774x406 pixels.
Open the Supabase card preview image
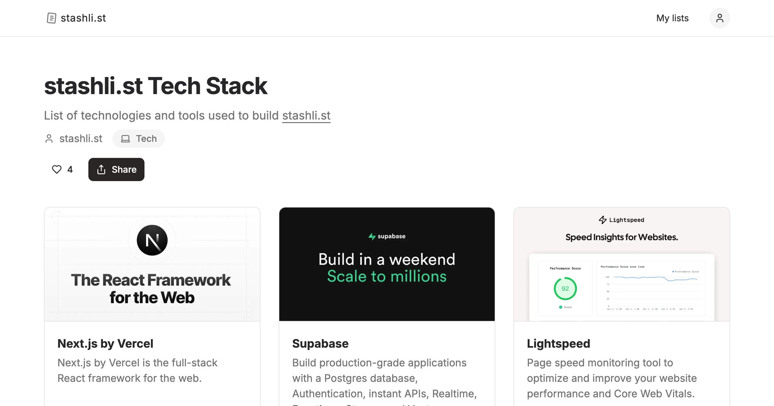pyautogui.click(x=387, y=264)
